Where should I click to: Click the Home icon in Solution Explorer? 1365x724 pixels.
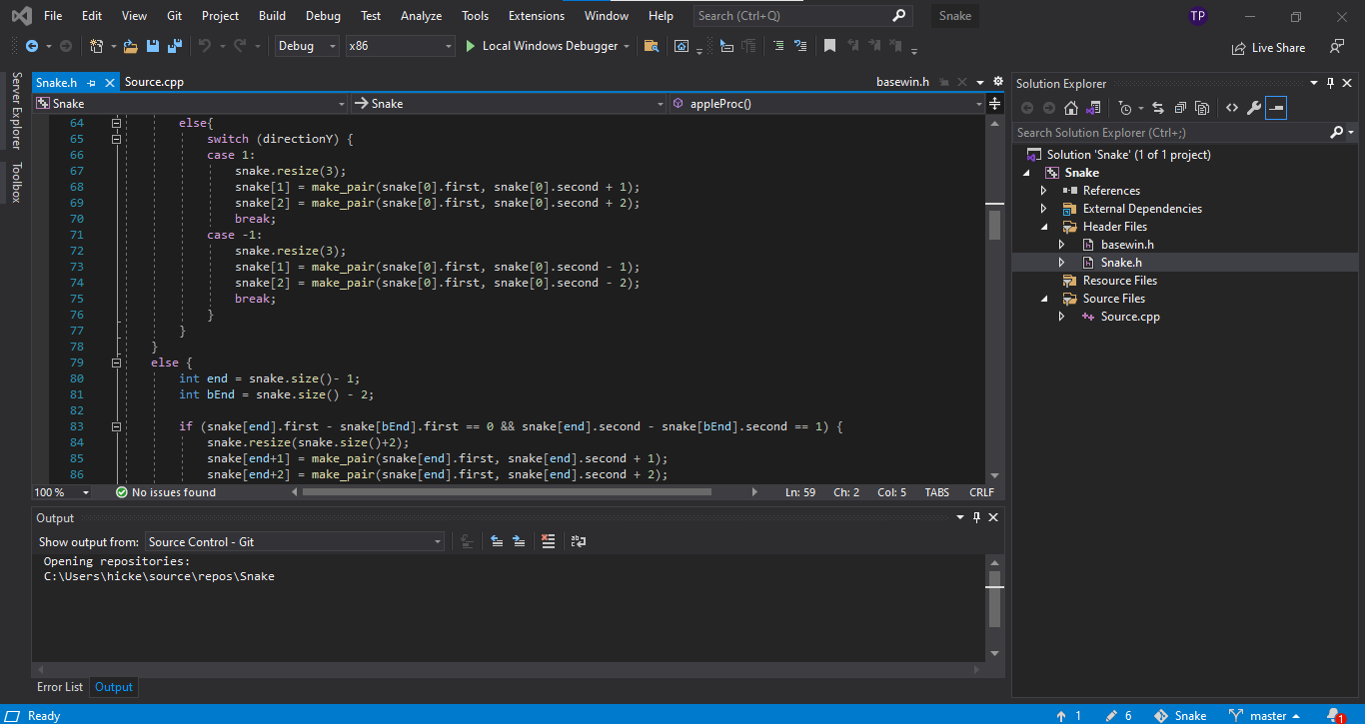pos(1071,108)
